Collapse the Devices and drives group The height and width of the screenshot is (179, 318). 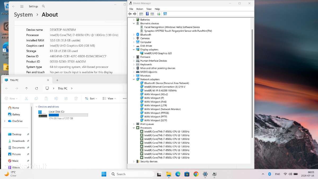click(36, 107)
